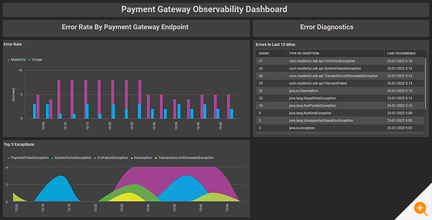
Task: Click count value 35 in table
Action: (x=260, y=69)
